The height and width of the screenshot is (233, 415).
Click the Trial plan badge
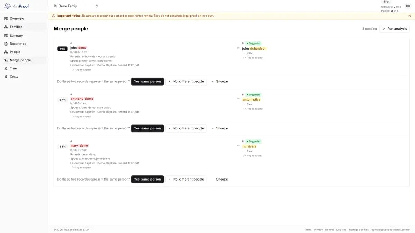(387, 2)
